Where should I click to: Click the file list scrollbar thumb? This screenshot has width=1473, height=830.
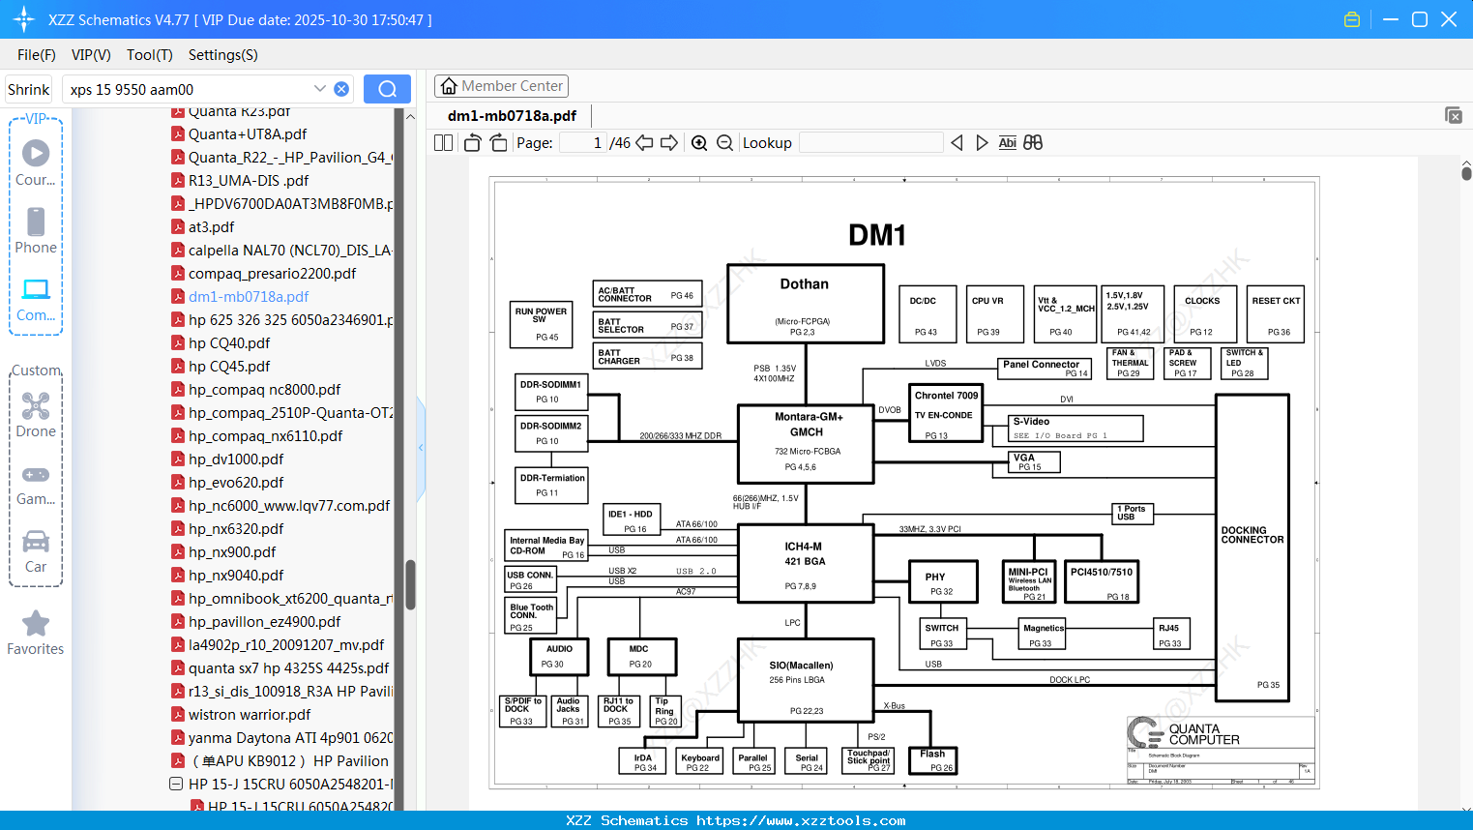pyautogui.click(x=410, y=584)
